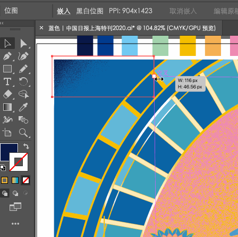Select the Zoom tool
The height and width of the screenshot is (237, 238).
click(23, 133)
